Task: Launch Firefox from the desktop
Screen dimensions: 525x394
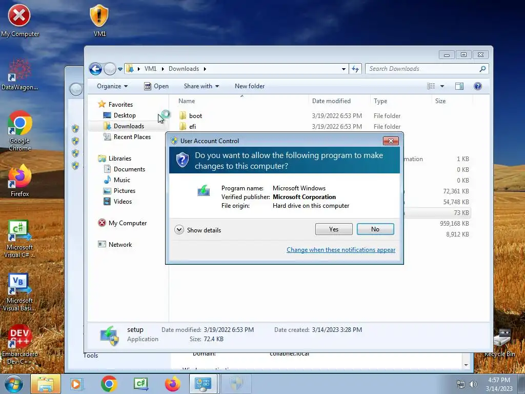Action: tap(20, 181)
